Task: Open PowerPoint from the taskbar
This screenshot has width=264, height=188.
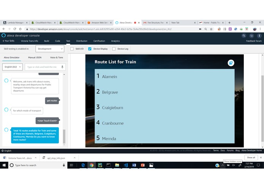Action: [142, 165]
